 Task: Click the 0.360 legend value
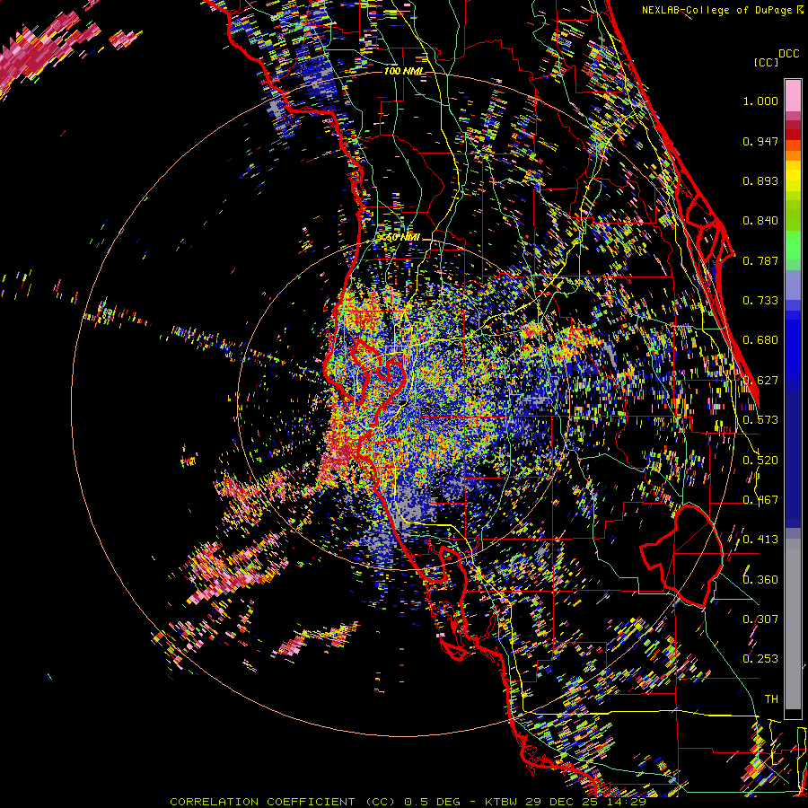click(760, 580)
